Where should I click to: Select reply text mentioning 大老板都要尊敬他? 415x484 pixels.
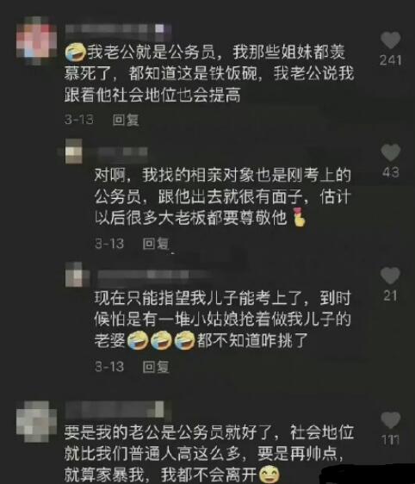pyautogui.click(x=223, y=196)
